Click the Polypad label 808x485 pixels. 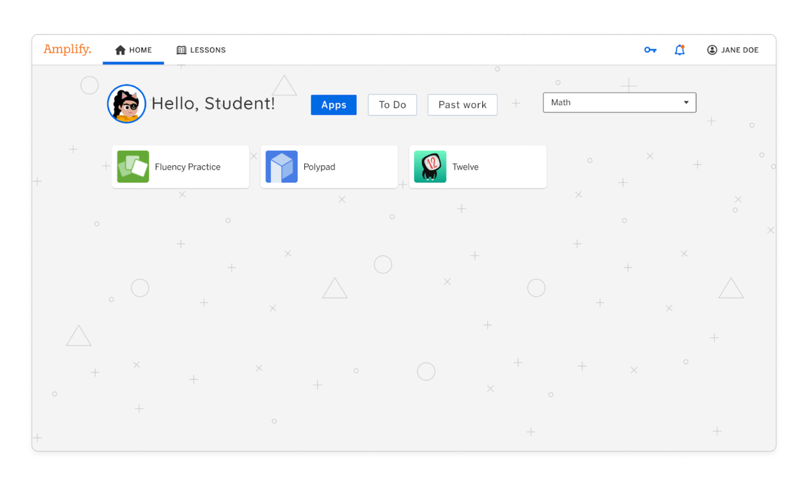coord(319,167)
